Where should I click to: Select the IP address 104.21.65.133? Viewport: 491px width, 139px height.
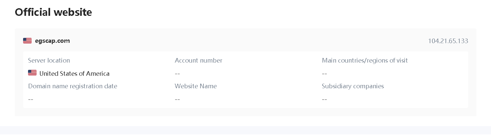(x=448, y=41)
